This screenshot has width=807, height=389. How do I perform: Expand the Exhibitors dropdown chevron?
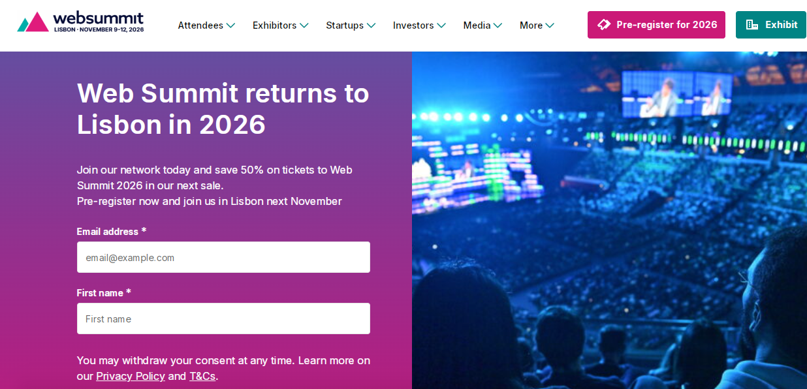click(304, 25)
